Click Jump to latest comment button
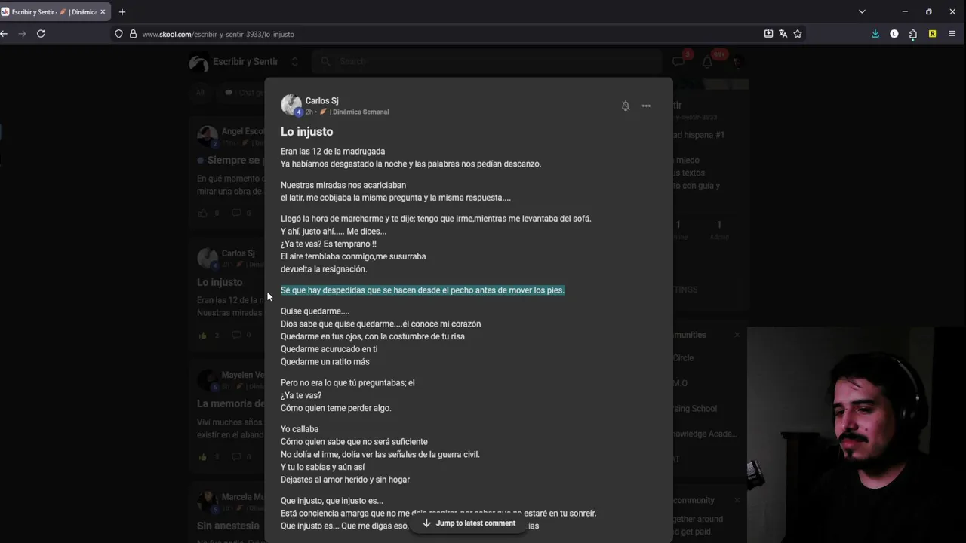Screen dimensions: 966x543 tap(468, 523)
